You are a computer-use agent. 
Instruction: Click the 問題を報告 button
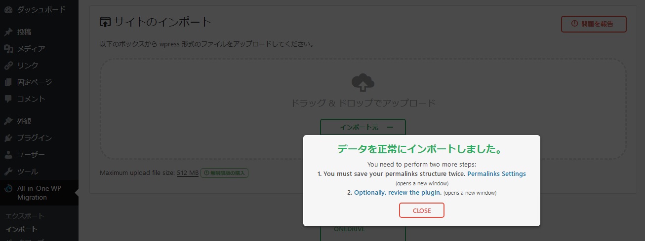[594, 24]
